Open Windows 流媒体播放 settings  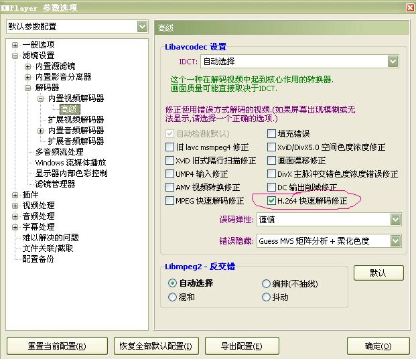click(x=70, y=162)
